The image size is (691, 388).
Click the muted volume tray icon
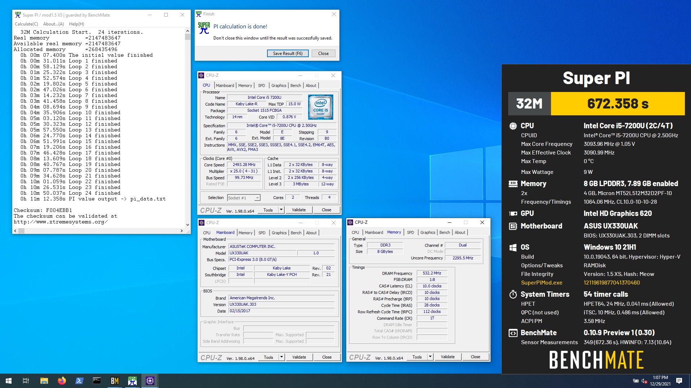pos(645,381)
